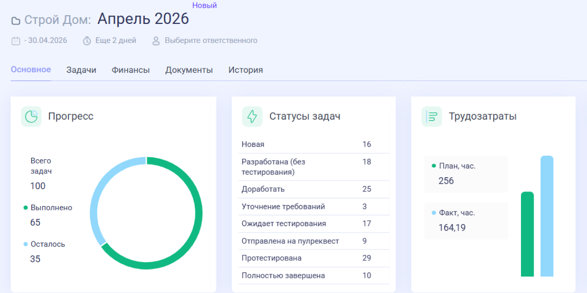Click the count 16 for Новая
The height and width of the screenshot is (293, 587).
367,145
